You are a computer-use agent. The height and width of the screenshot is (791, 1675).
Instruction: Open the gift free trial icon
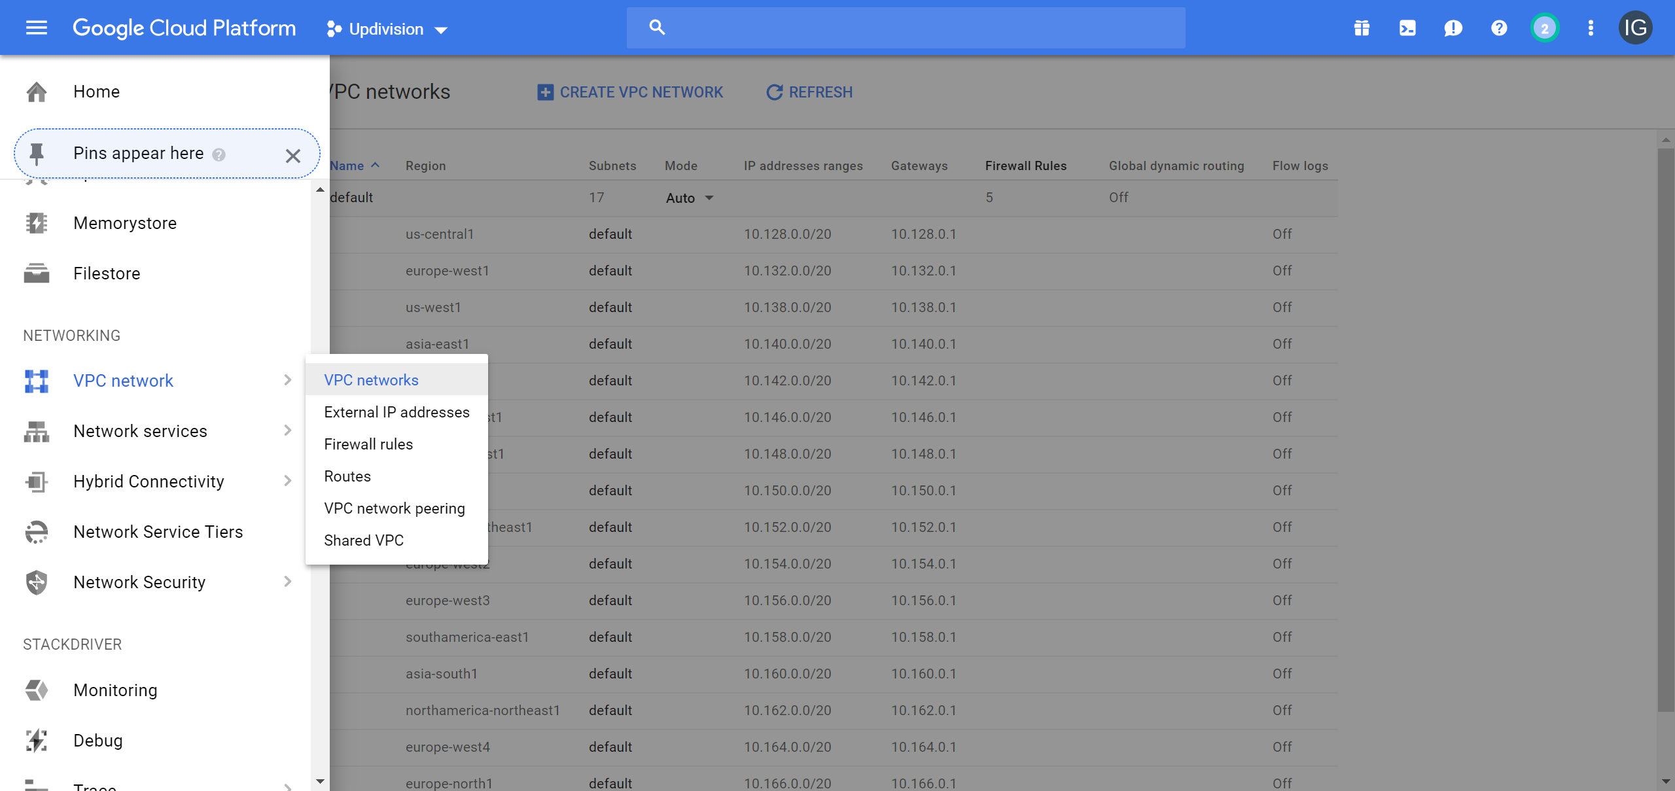click(1362, 28)
